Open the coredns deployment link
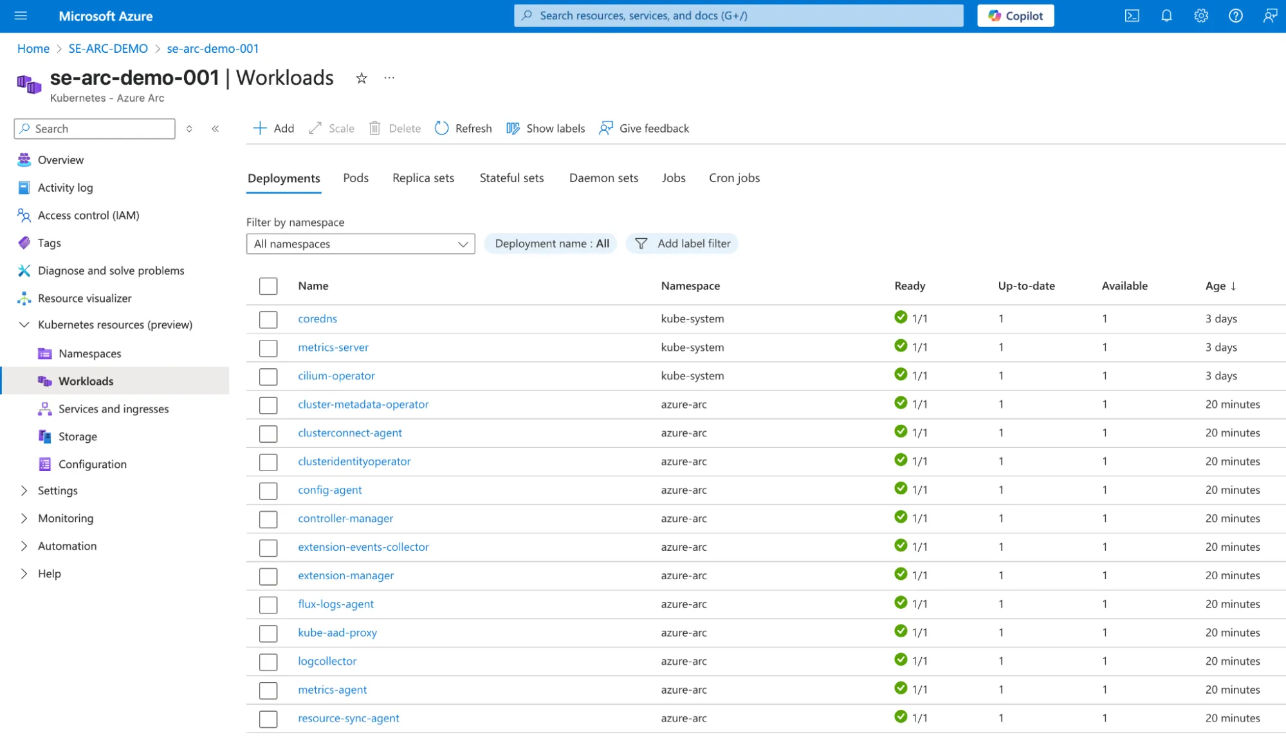The height and width of the screenshot is (744, 1286). coord(317,319)
